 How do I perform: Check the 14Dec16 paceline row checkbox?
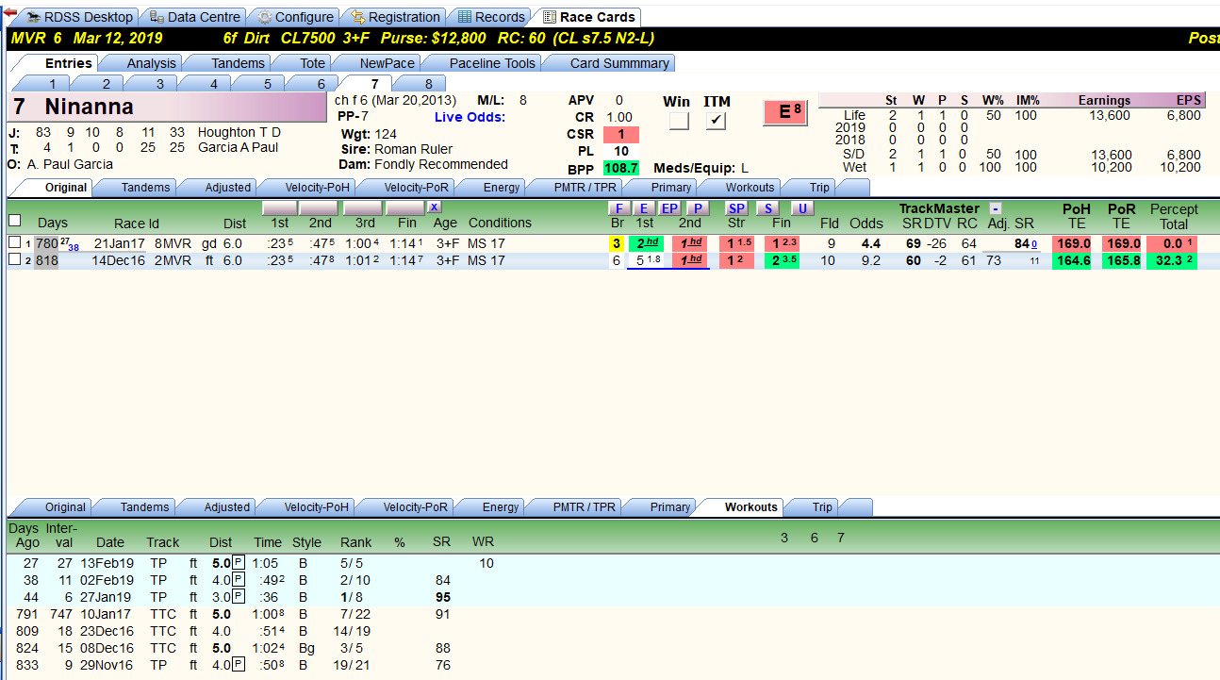(14, 260)
